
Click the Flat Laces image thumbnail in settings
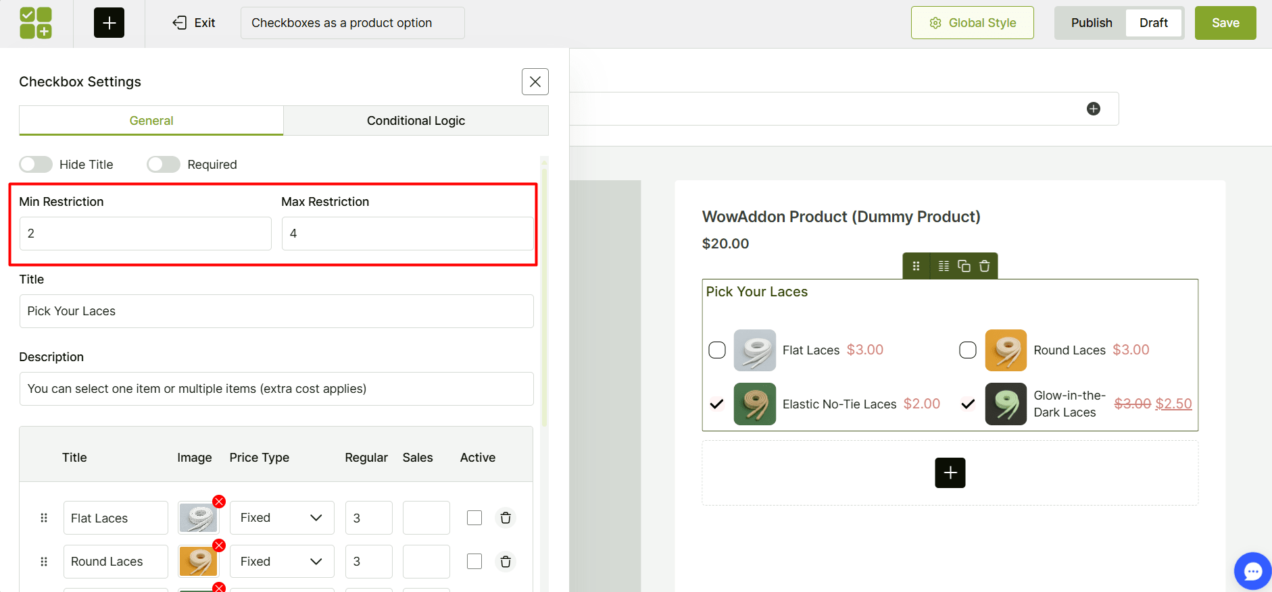[x=198, y=518]
